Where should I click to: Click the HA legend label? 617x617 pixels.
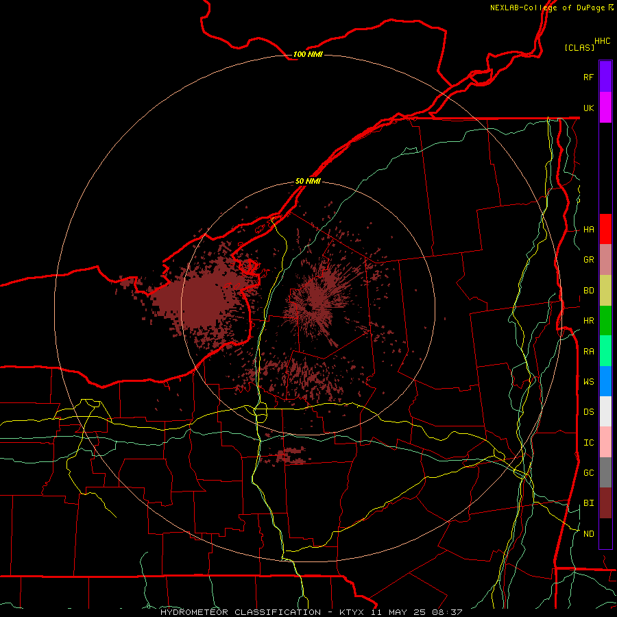[588, 230]
